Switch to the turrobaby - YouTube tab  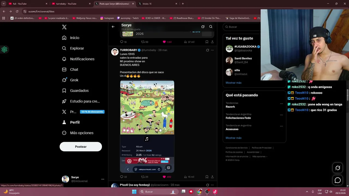point(71,4)
